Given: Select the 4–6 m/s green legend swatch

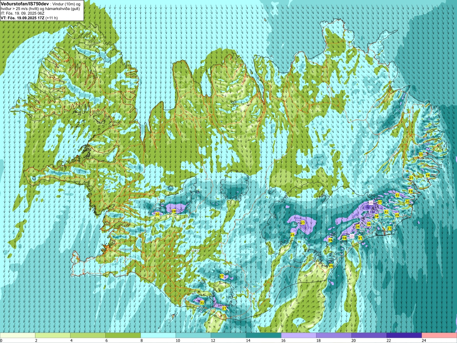Looking at the screenshot, I should (88, 335).
